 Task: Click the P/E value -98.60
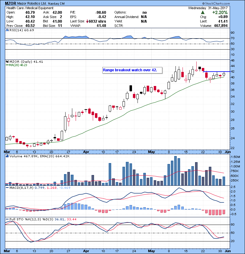click(101, 13)
